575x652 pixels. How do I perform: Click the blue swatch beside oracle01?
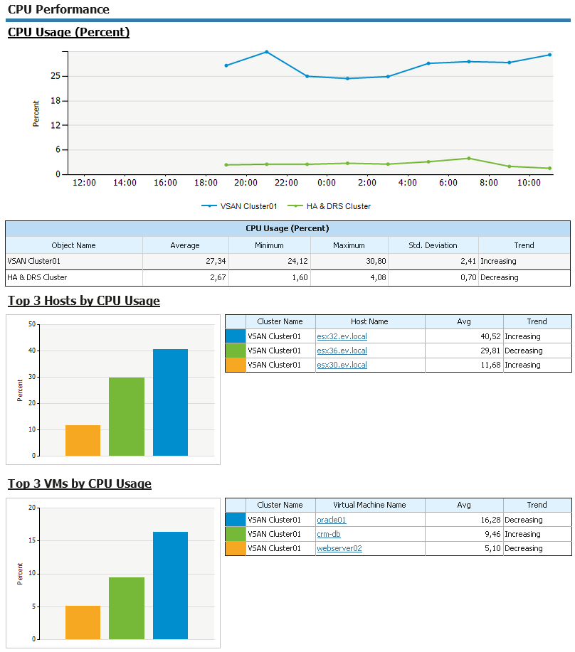click(235, 520)
